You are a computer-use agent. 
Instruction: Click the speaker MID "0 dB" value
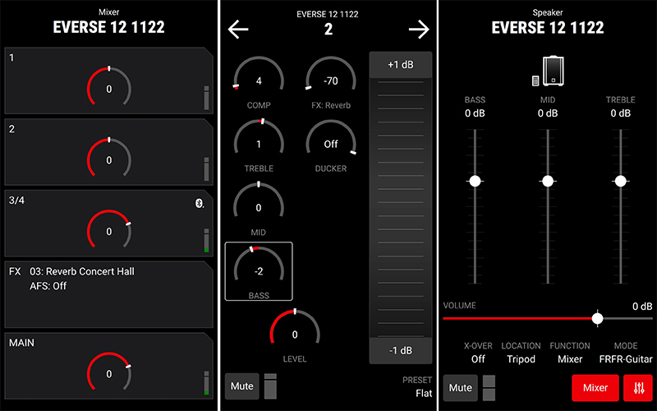click(548, 113)
